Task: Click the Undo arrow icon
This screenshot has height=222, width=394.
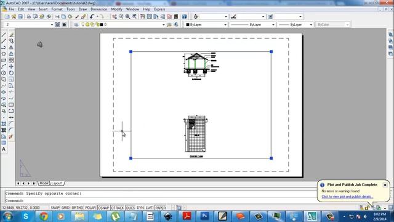Action: [x=92, y=17]
